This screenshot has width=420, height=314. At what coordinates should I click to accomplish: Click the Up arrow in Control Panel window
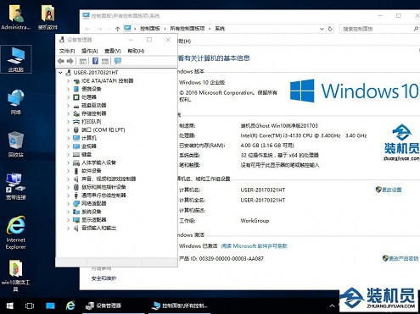tap(117, 29)
